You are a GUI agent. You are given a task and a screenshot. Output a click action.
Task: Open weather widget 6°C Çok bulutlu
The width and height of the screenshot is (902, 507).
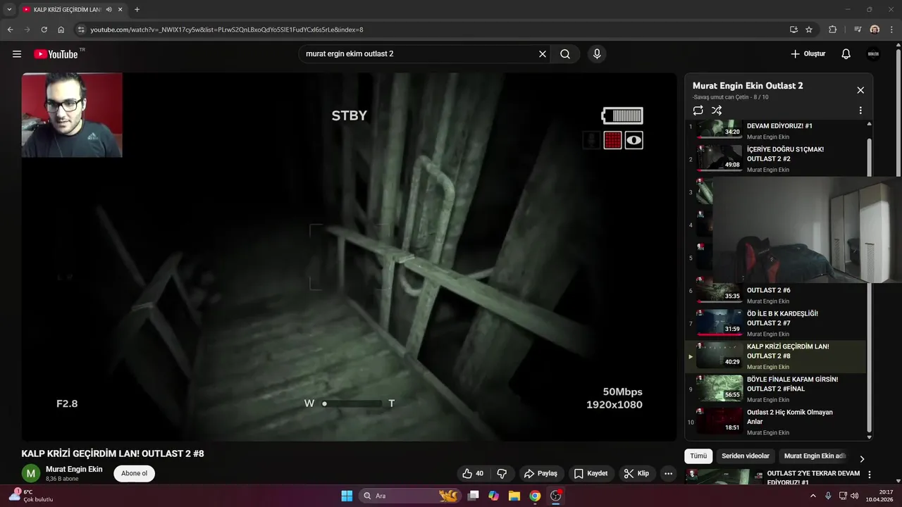click(30, 496)
